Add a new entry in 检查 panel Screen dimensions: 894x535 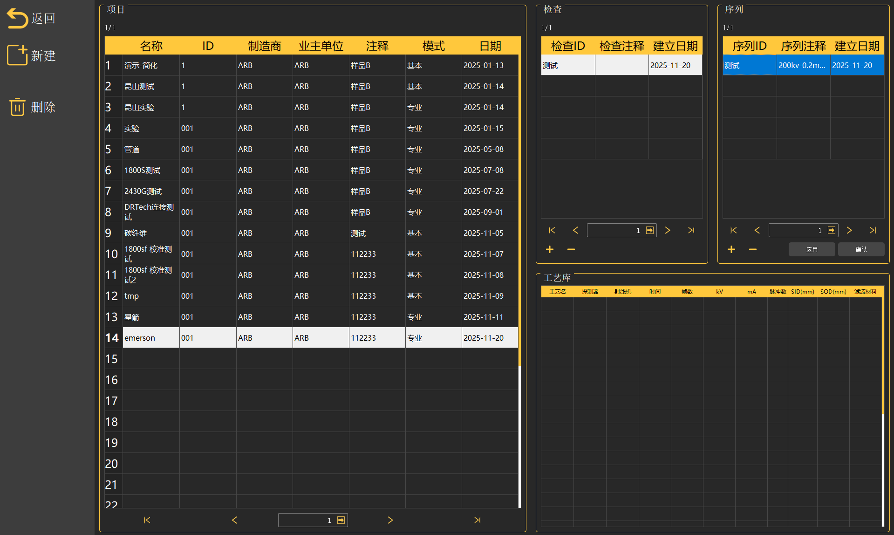click(x=550, y=250)
